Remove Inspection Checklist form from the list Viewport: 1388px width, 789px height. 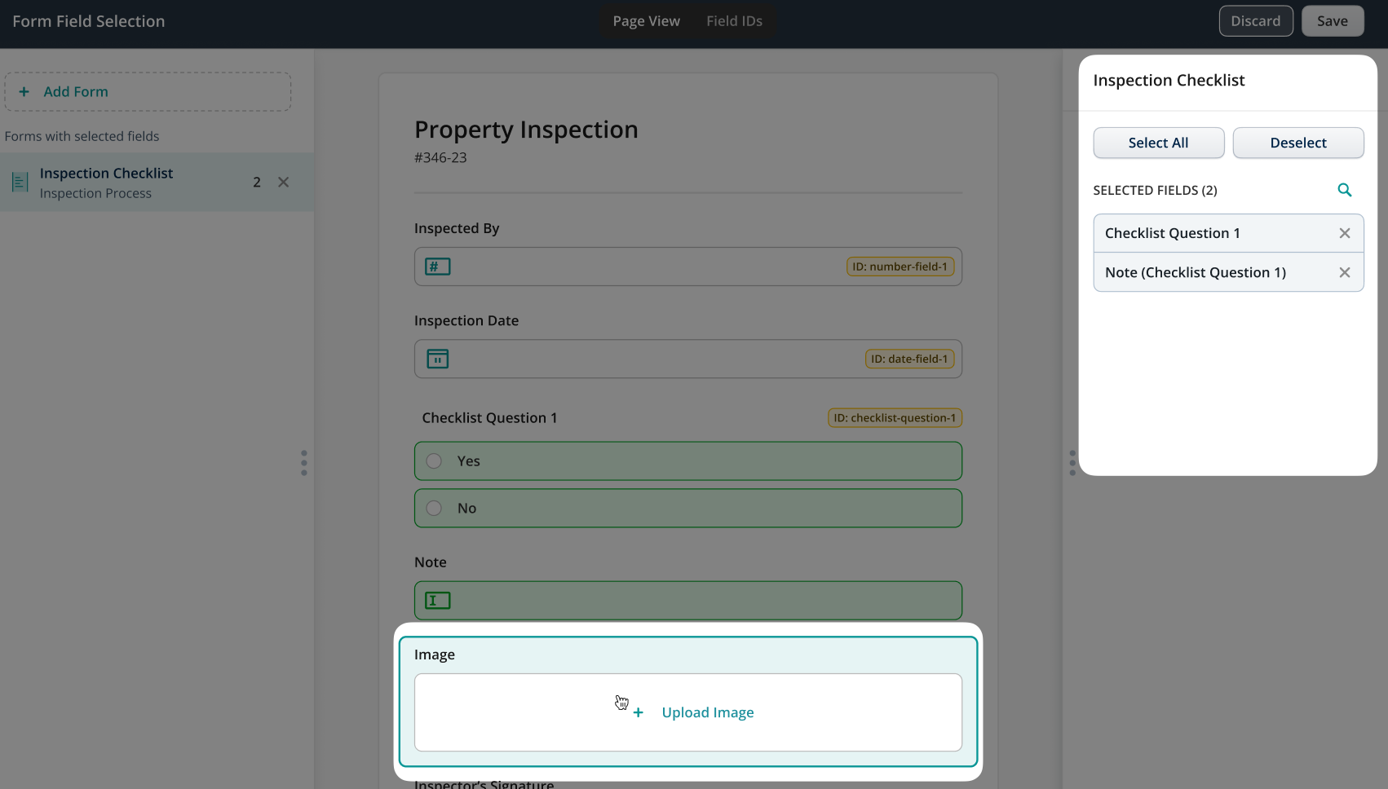[283, 182]
